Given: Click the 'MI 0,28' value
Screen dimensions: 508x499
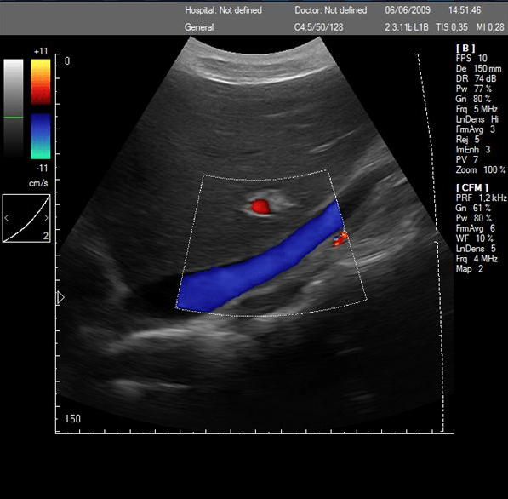Looking at the screenshot, I should [x=490, y=27].
